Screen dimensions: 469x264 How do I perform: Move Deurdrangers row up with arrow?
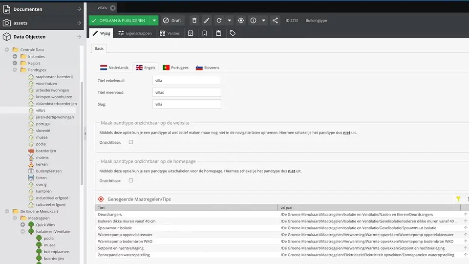pyautogui.click(x=466, y=214)
